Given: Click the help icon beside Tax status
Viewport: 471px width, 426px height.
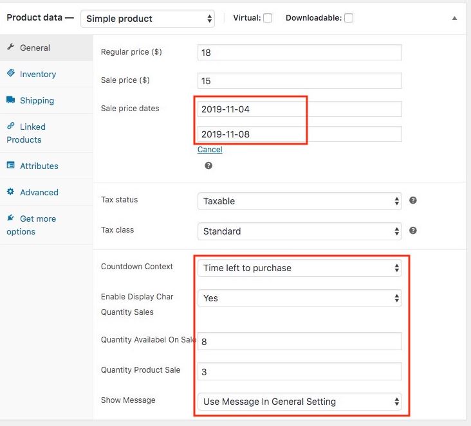Looking at the screenshot, I should [x=413, y=200].
